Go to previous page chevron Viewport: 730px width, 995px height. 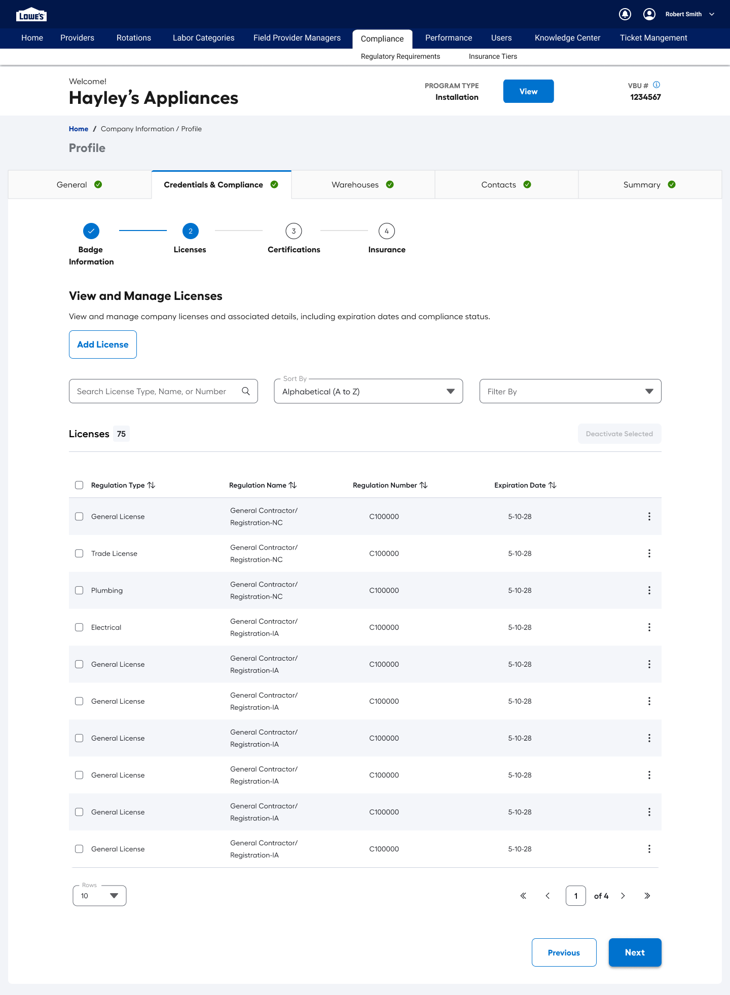547,896
